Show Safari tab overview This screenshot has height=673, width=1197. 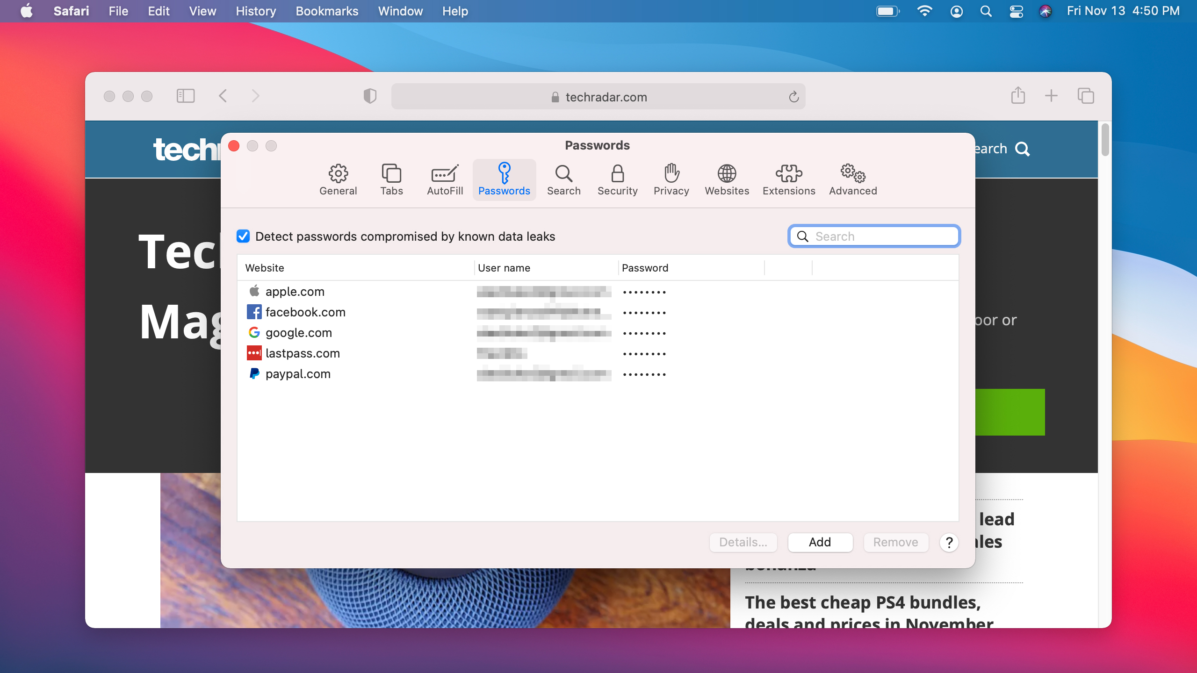pos(1086,96)
